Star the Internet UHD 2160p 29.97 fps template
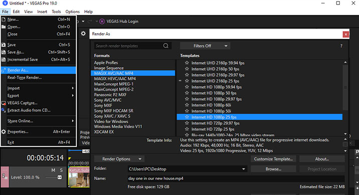The height and width of the screenshot is (195, 359). click(187, 75)
